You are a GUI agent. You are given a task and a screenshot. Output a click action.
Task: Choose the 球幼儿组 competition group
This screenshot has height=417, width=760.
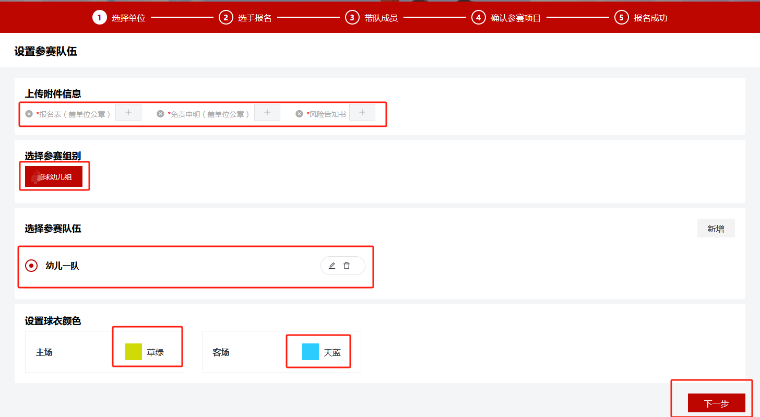(x=54, y=176)
